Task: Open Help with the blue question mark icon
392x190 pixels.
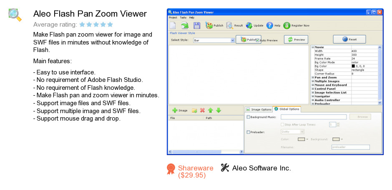Action: click(x=269, y=25)
